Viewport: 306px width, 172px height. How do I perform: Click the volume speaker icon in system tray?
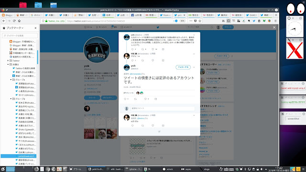[x=262, y=169]
